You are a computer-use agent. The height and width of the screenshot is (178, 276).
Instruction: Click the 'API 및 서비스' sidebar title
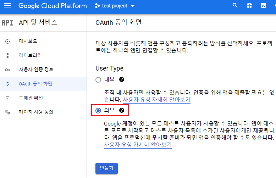point(38,22)
